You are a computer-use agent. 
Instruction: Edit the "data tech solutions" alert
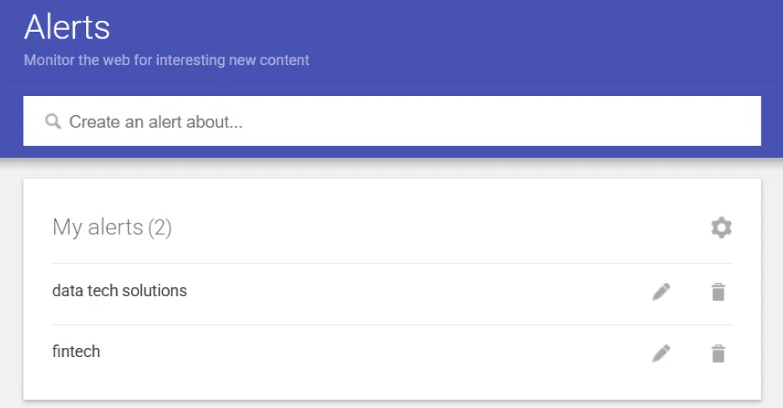(x=661, y=292)
